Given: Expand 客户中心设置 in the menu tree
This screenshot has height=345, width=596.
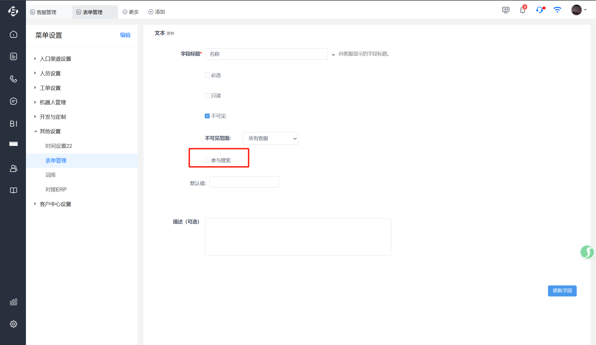Looking at the screenshot, I should (x=35, y=204).
